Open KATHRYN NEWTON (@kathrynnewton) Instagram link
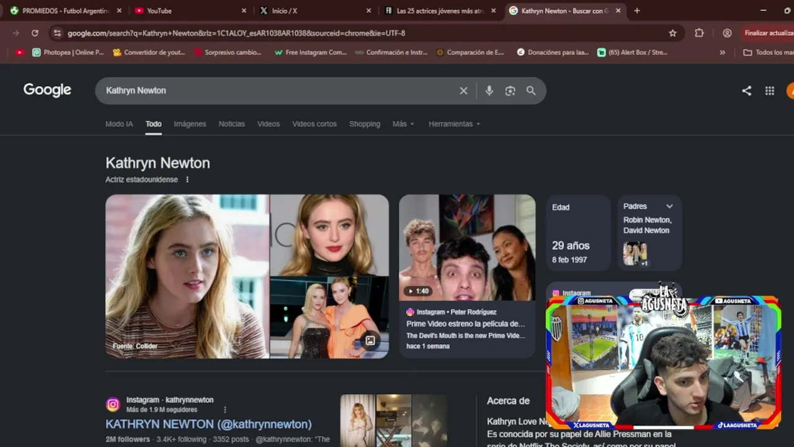 208,424
